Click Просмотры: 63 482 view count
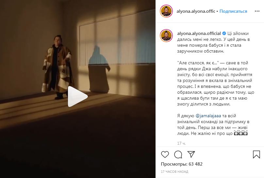The image size is (264, 178). [182, 164]
